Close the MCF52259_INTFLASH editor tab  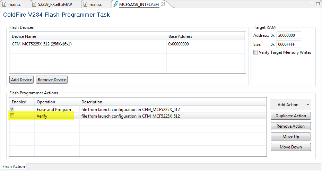[163, 4]
